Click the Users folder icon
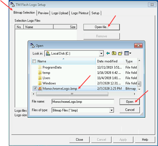Viewport: 158px width, 146px height. [x=40, y=78]
